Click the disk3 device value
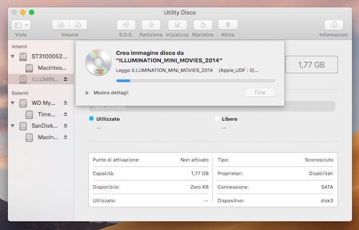This screenshot has width=359, height=230. (327, 201)
